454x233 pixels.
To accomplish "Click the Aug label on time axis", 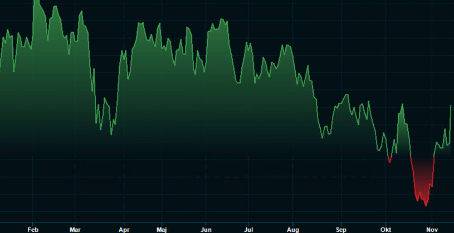I will click(293, 229).
